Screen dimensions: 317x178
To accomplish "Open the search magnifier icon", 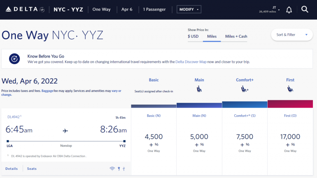I will (x=305, y=9).
